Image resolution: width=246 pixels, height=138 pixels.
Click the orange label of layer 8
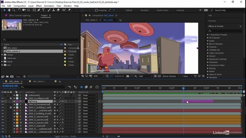[x=17, y=117]
